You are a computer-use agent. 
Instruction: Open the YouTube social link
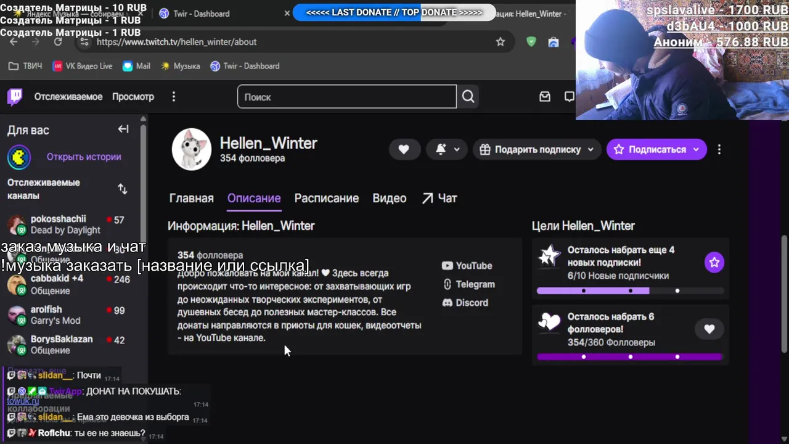[467, 266]
